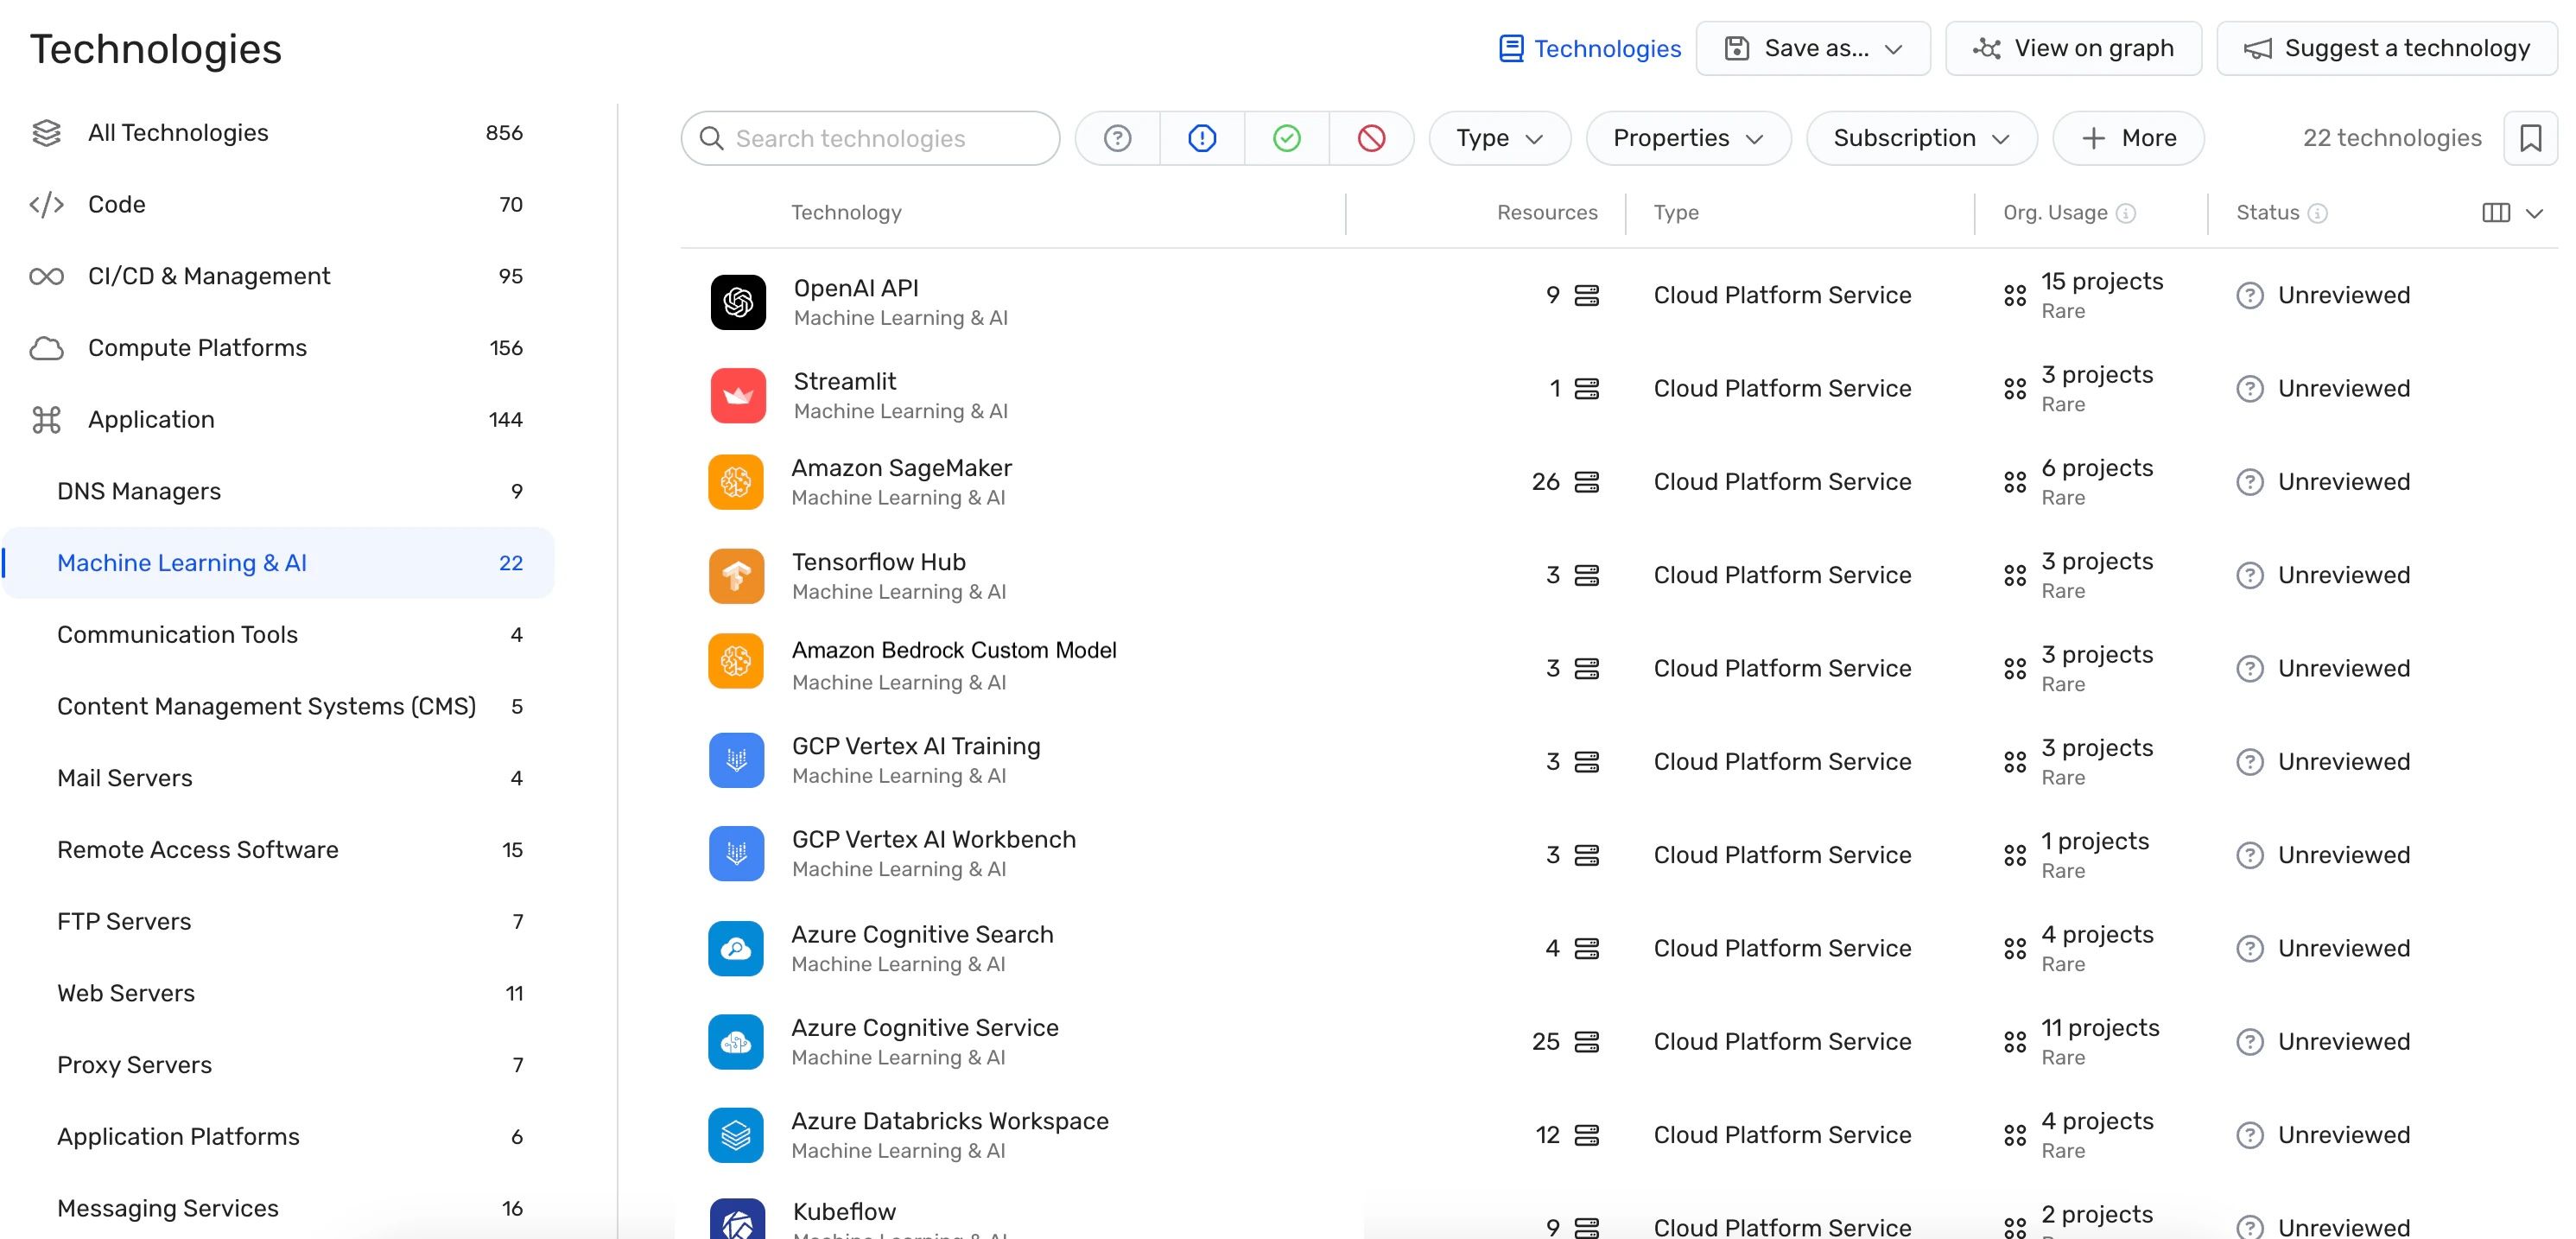Toggle the unreviewed question-mark status filter
Viewport: 2576px width, 1239px height.
[1117, 138]
